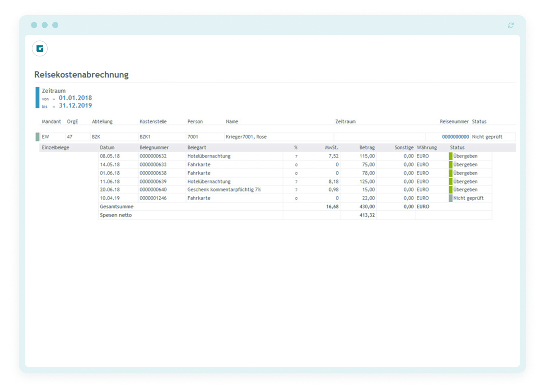Select the start date 01.01.2018
The image size is (545, 388).
coord(75,98)
